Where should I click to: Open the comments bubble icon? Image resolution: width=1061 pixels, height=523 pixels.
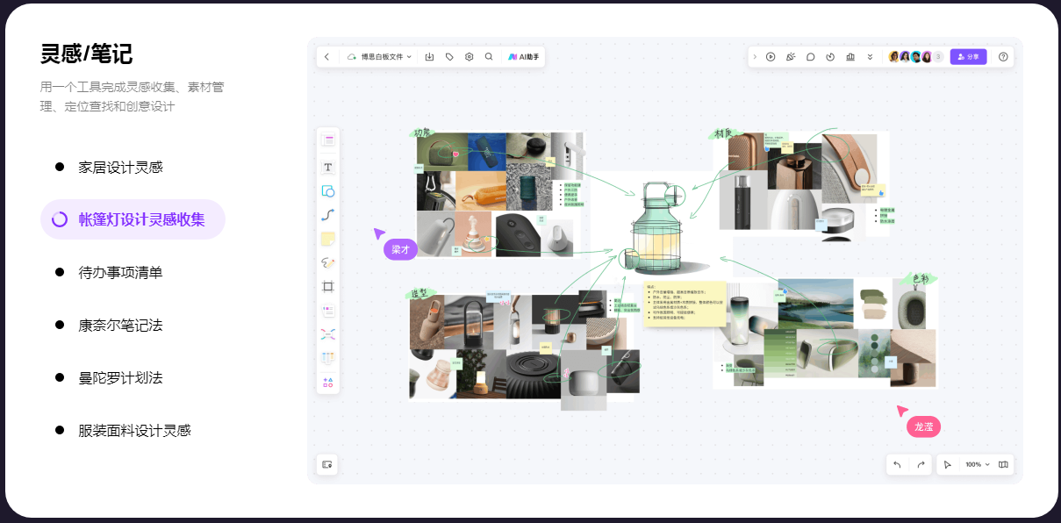(x=811, y=57)
